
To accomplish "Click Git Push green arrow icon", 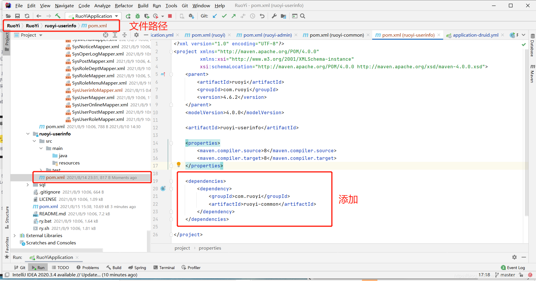I will (x=234, y=16).
